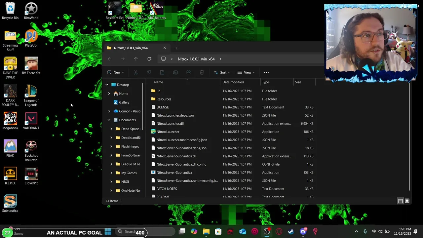423x238 pixels.
Task: Open the New item dropdown
Action: click(x=115, y=72)
